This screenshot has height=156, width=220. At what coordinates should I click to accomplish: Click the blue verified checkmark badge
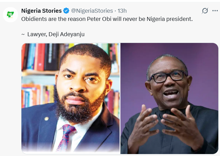pyautogui.click(x=66, y=11)
